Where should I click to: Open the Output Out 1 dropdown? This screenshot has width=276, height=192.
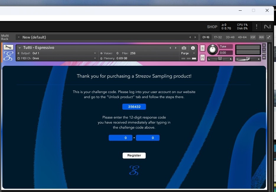95,53
